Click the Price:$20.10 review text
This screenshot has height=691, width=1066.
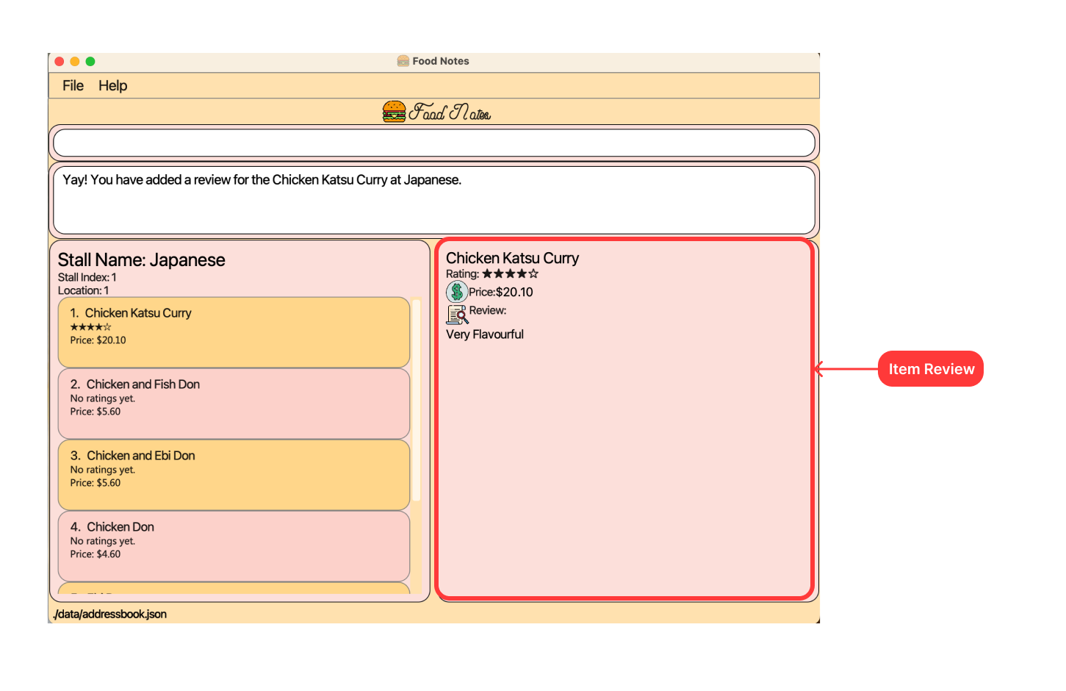pyautogui.click(x=501, y=292)
